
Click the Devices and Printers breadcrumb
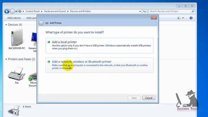(80, 11)
